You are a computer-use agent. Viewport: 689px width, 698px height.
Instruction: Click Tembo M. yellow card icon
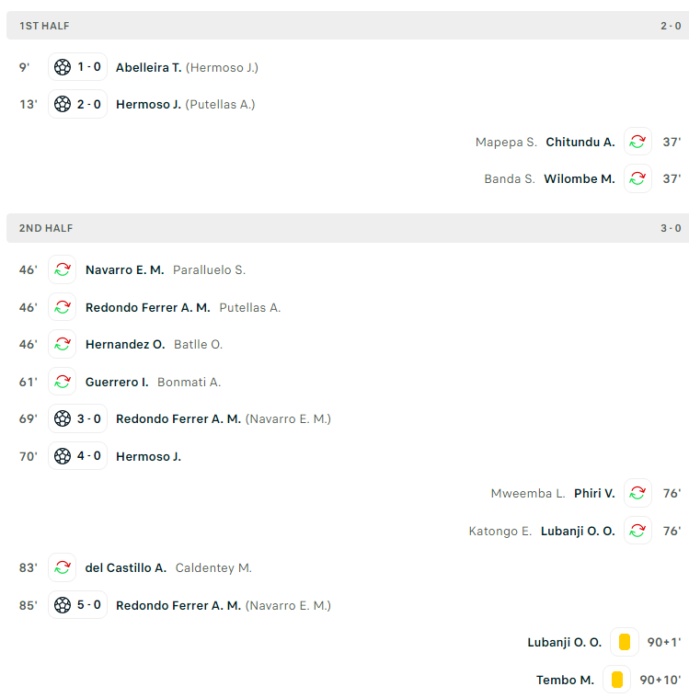click(617, 680)
